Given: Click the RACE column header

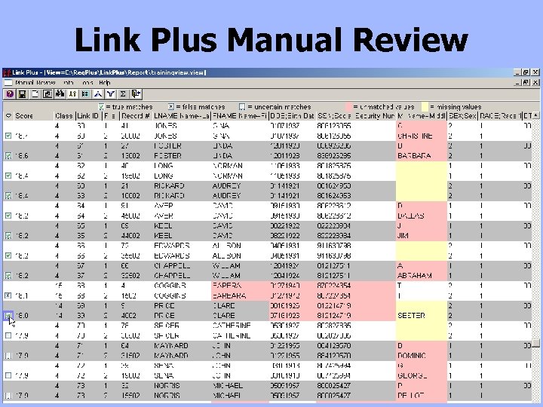Looking at the screenshot, I should pos(500,116).
